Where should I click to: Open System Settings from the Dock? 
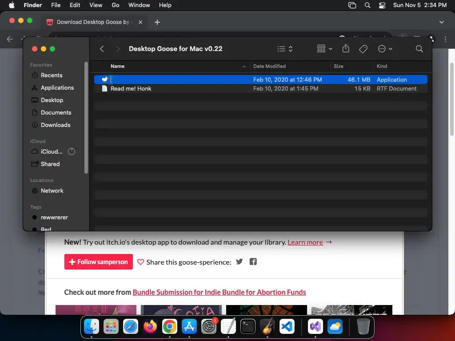[x=209, y=326]
